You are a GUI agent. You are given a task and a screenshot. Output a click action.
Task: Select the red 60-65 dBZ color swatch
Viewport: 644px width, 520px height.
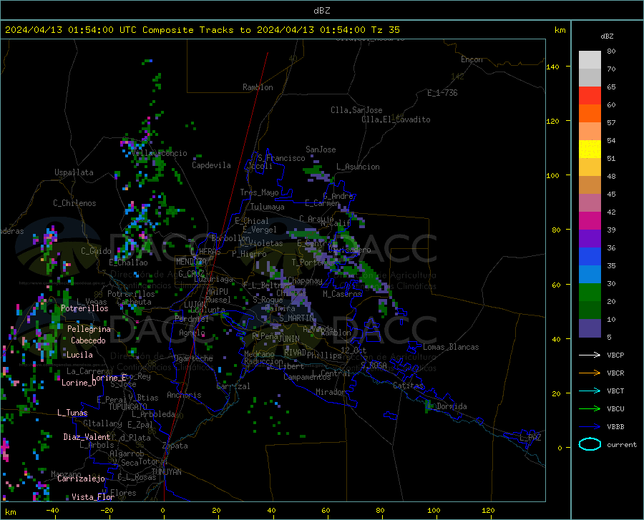tap(590, 96)
